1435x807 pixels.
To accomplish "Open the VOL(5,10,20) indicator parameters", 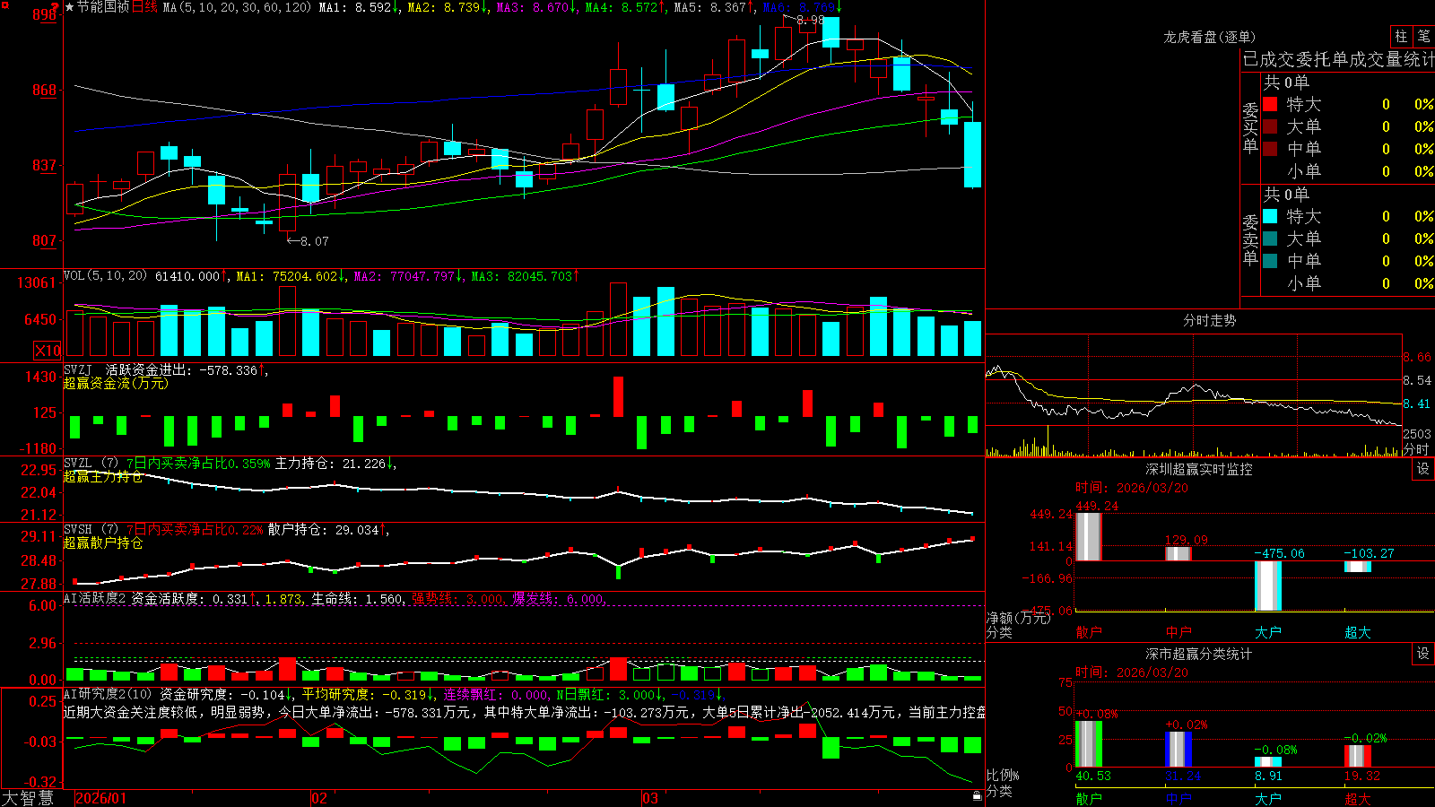I will pos(105,275).
